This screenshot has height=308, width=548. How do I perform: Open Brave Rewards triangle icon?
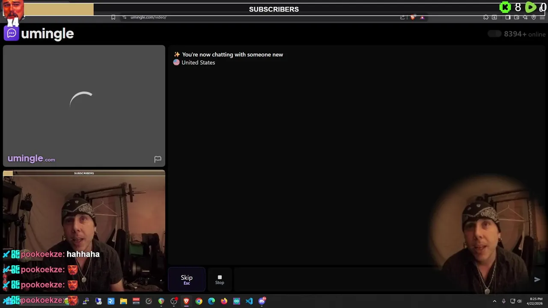tap(422, 18)
